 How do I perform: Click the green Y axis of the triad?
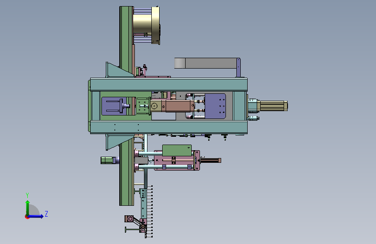point(28,208)
